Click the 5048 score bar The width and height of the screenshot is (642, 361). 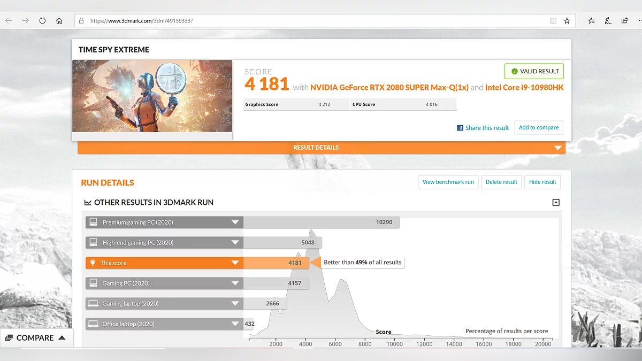[282, 242]
